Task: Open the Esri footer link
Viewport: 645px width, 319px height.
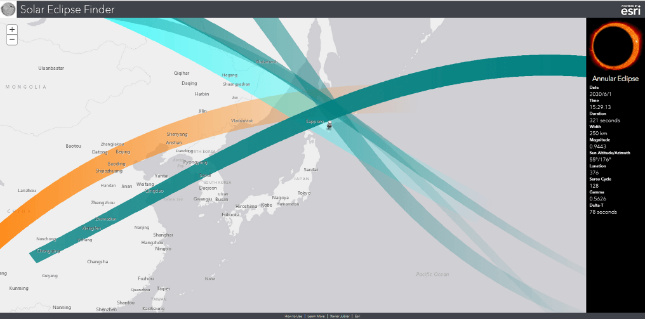Action: point(357,315)
